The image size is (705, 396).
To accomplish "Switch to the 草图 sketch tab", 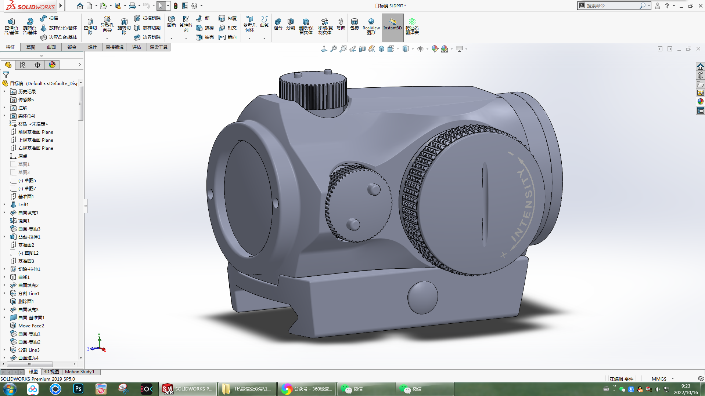I will [31, 47].
